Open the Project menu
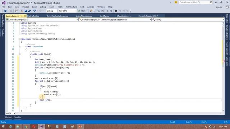The width and height of the screenshot is (230, 129). click(x=26, y=7)
